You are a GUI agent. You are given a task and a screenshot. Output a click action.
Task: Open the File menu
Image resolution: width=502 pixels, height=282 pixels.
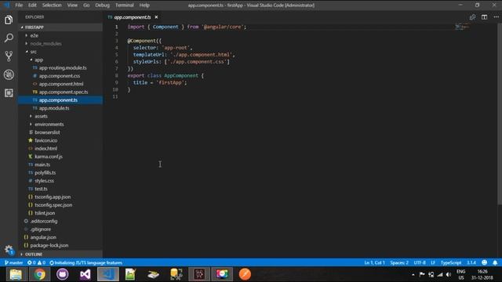[19, 5]
